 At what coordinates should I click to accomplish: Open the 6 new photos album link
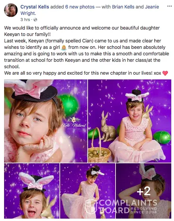click(x=80, y=7)
